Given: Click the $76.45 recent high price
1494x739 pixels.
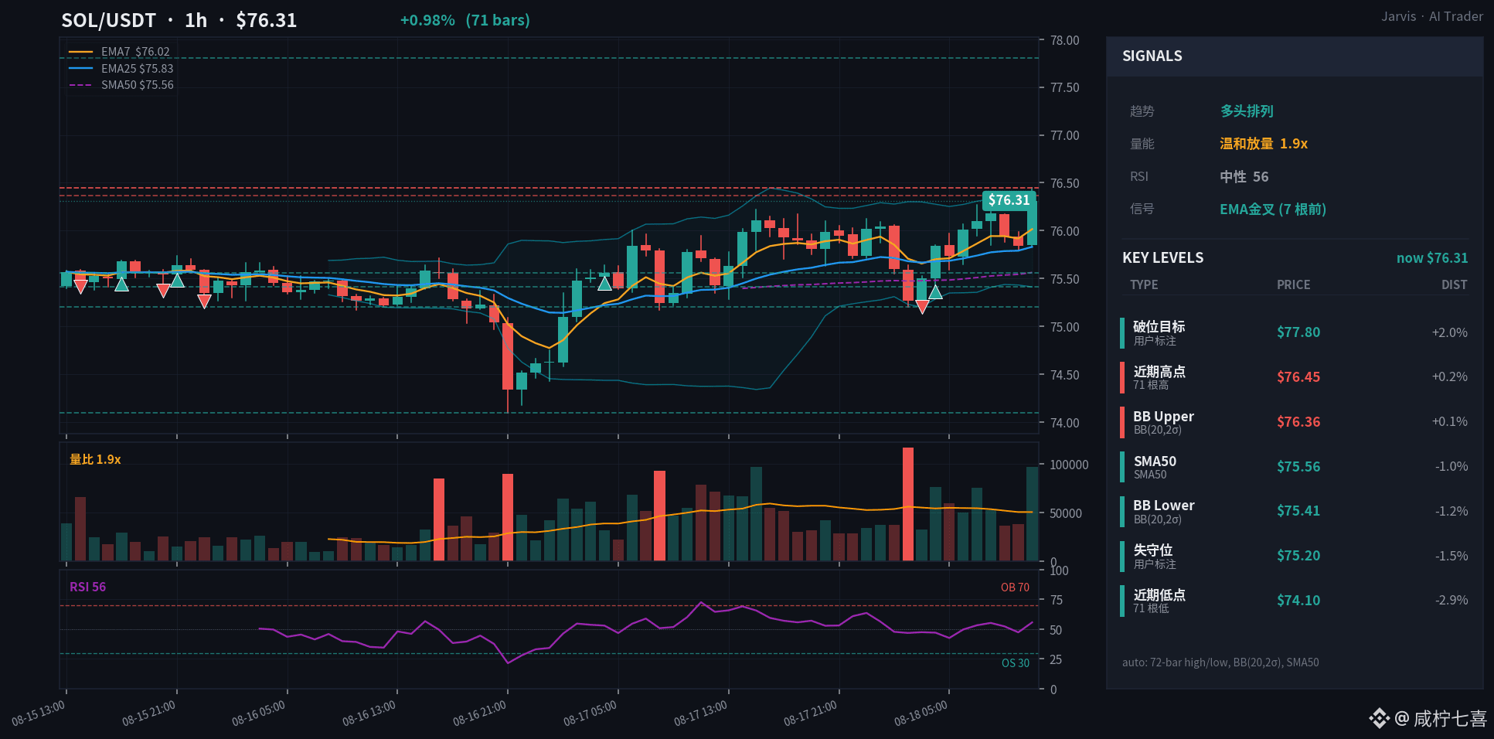Looking at the screenshot, I should pyautogui.click(x=1298, y=377).
